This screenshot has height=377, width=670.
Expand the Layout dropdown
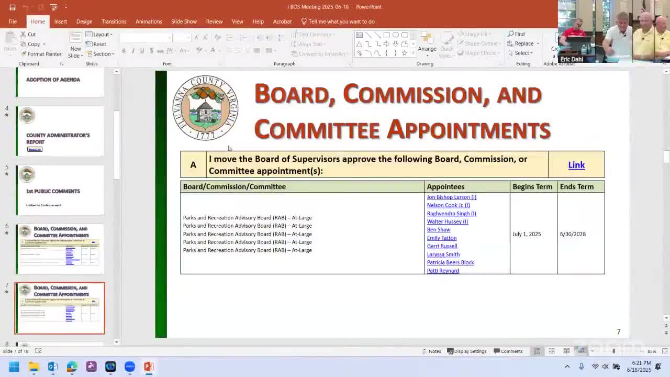tap(100, 35)
